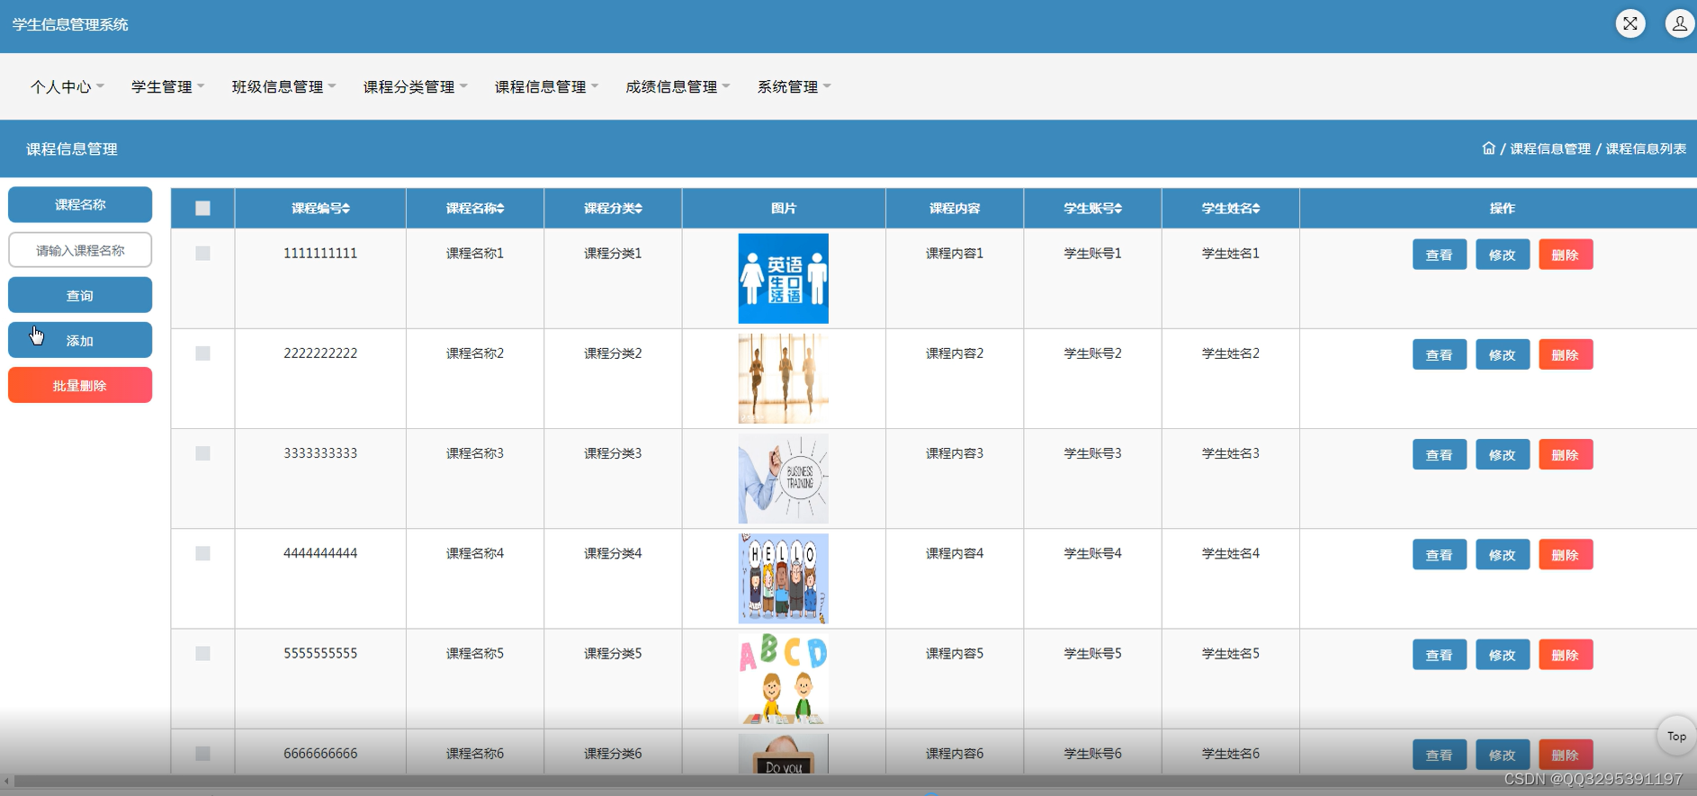Open the 英语 image thumbnail for 课程名称1
This screenshot has height=796, width=1697.
[x=783, y=279]
